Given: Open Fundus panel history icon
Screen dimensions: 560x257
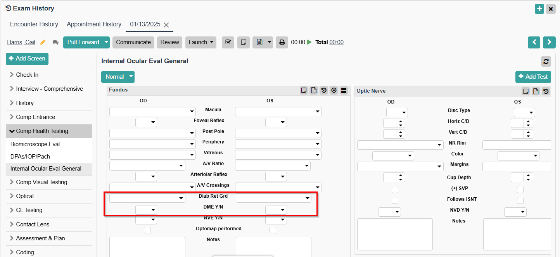Looking at the screenshot, I should click(x=323, y=90).
